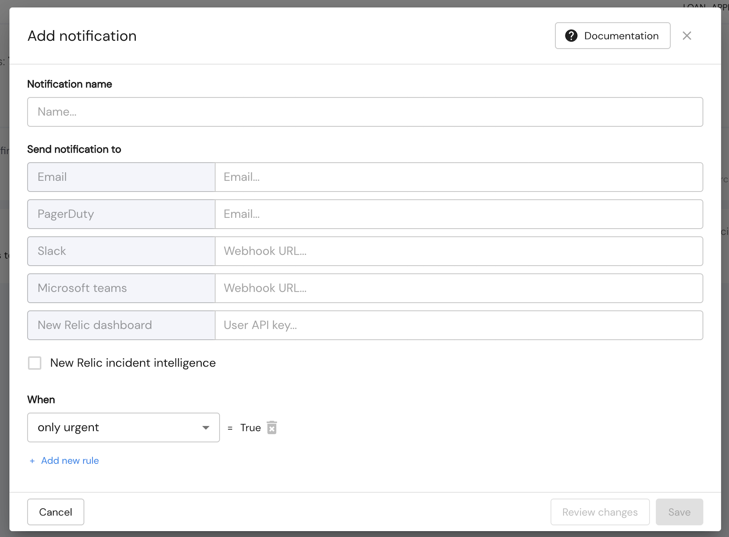Click the Email address input field
The width and height of the screenshot is (729, 537).
coord(459,177)
